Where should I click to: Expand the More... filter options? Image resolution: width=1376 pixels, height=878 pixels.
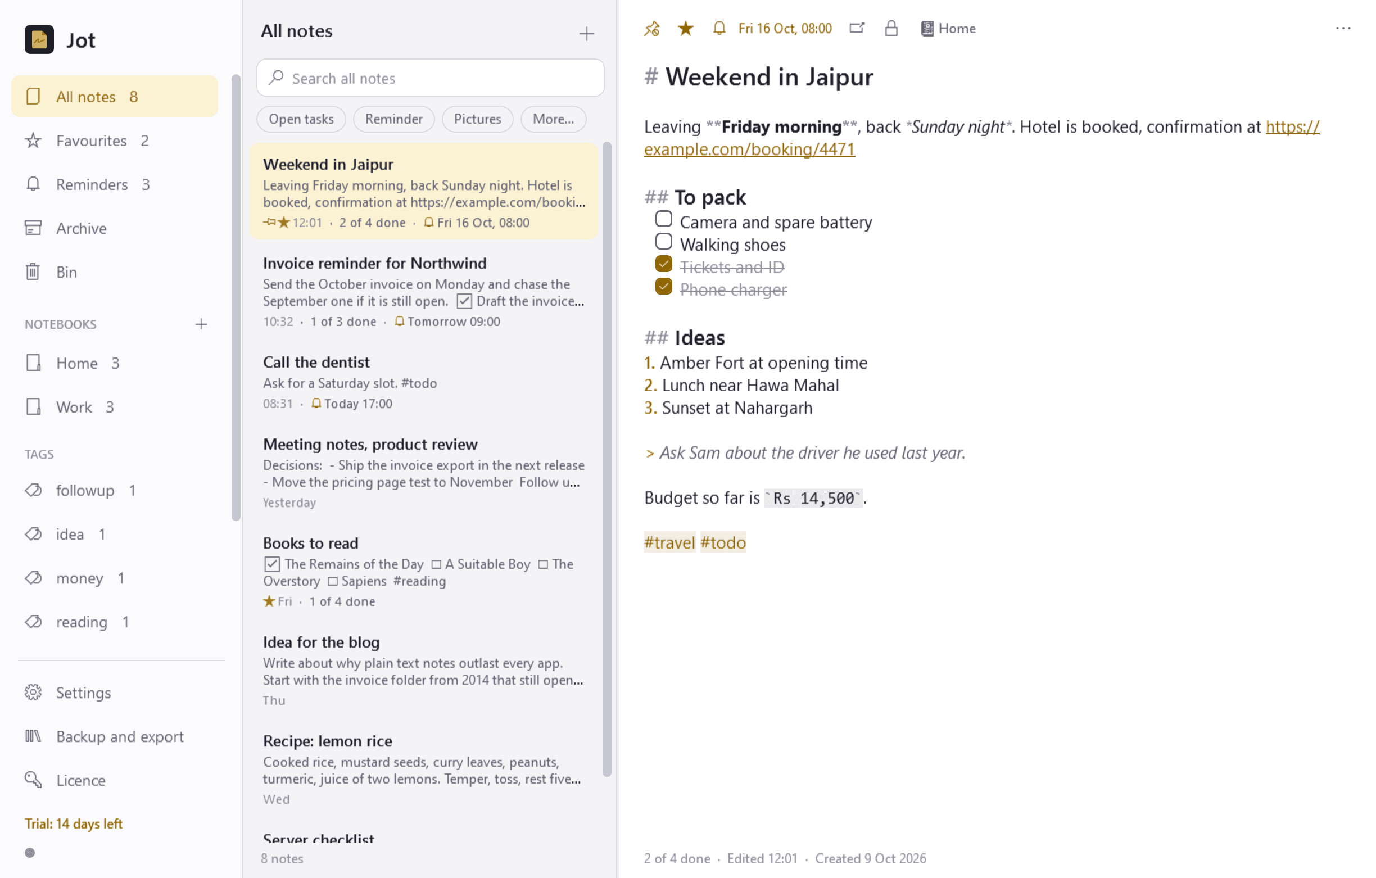click(553, 119)
